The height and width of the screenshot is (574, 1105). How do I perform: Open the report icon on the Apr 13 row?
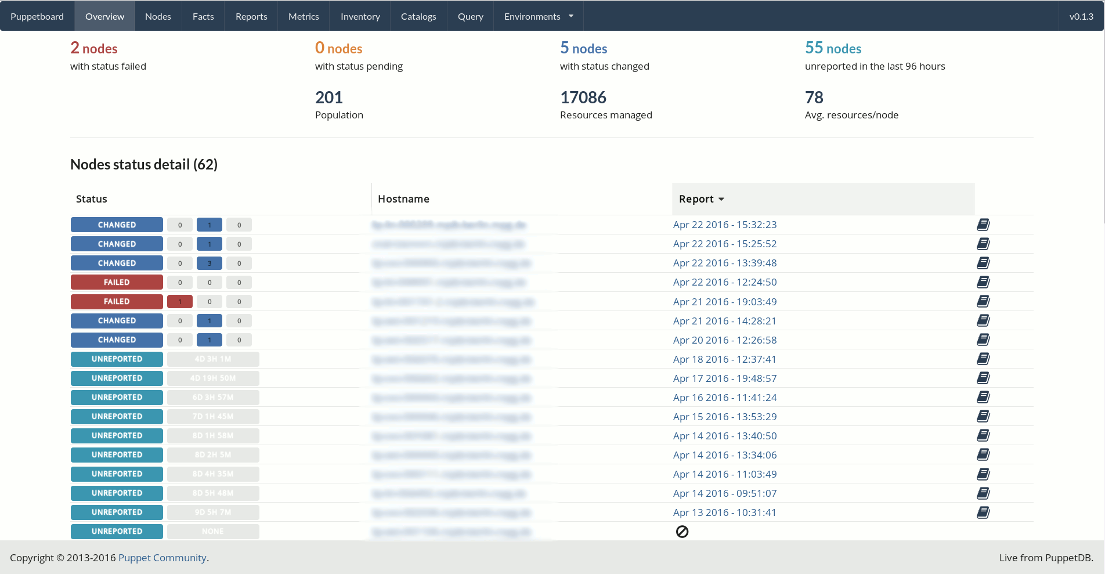tap(983, 512)
